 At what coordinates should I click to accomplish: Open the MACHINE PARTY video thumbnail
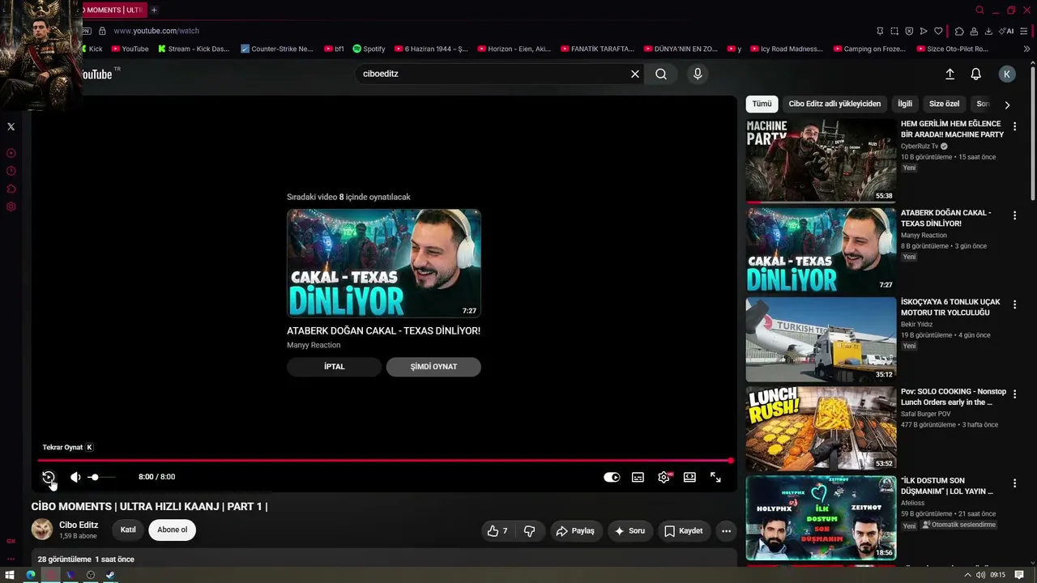821,161
